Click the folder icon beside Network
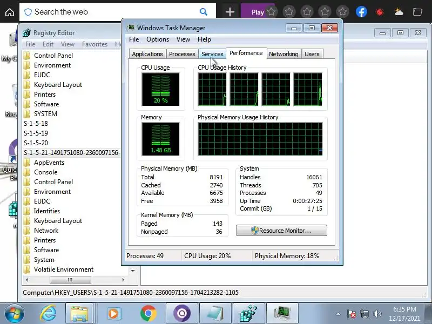432x324 pixels. (x=26, y=231)
